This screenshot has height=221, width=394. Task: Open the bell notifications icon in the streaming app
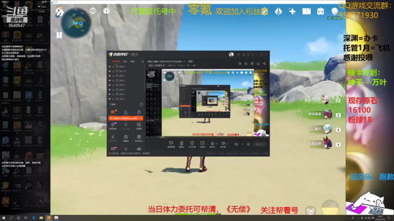point(258,64)
